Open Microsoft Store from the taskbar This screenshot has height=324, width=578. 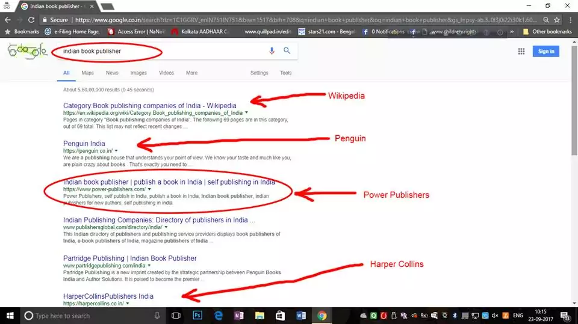[280, 316]
